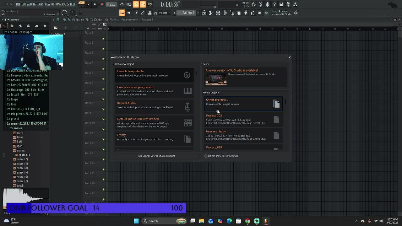Open recent project Project_703
The image size is (402, 226).
[243, 119]
